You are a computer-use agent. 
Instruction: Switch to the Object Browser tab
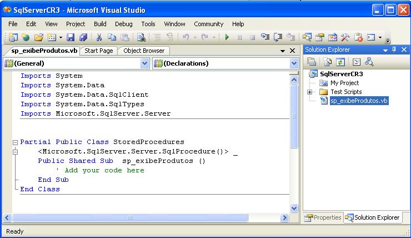(144, 51)
